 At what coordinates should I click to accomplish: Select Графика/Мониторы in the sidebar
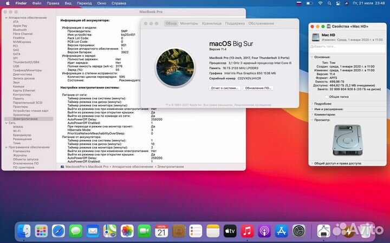28,70
